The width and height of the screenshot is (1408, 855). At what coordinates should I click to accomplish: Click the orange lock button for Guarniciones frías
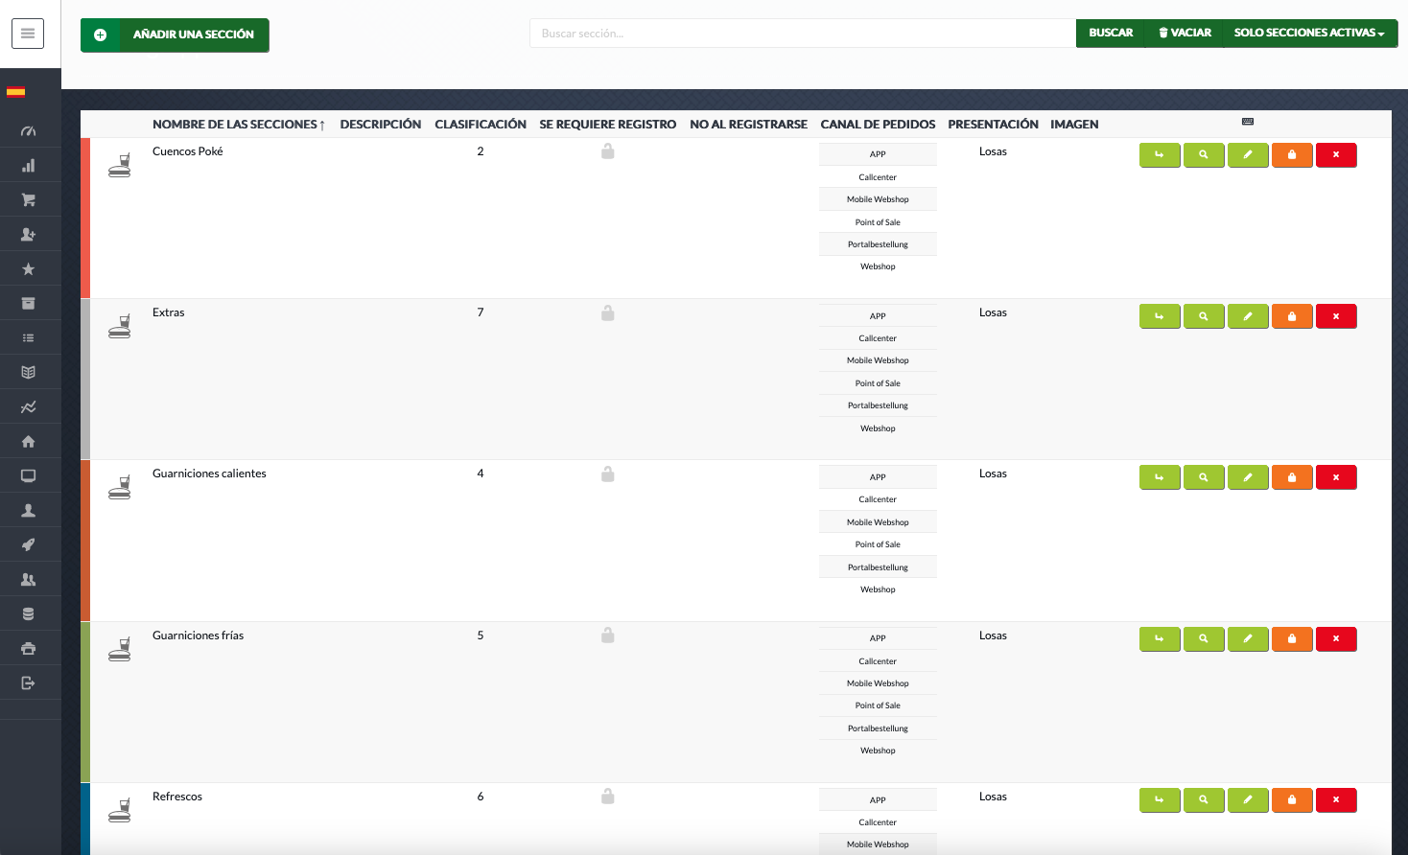click(1292, 639)
